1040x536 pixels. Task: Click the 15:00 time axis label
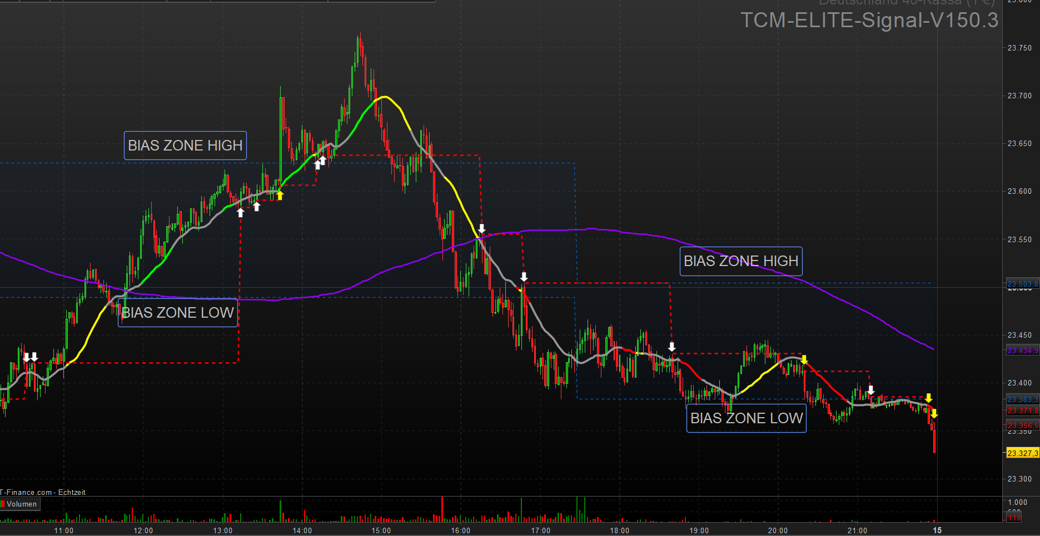pyautogui.click(x=381, y=530)
